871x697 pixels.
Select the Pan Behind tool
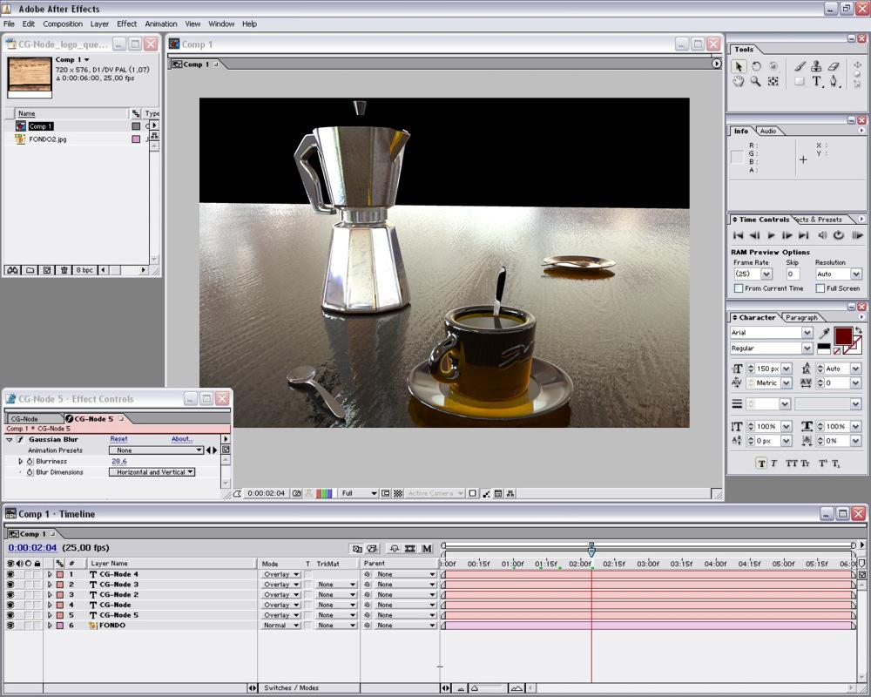pyautogui.click(x=773, y=82)
